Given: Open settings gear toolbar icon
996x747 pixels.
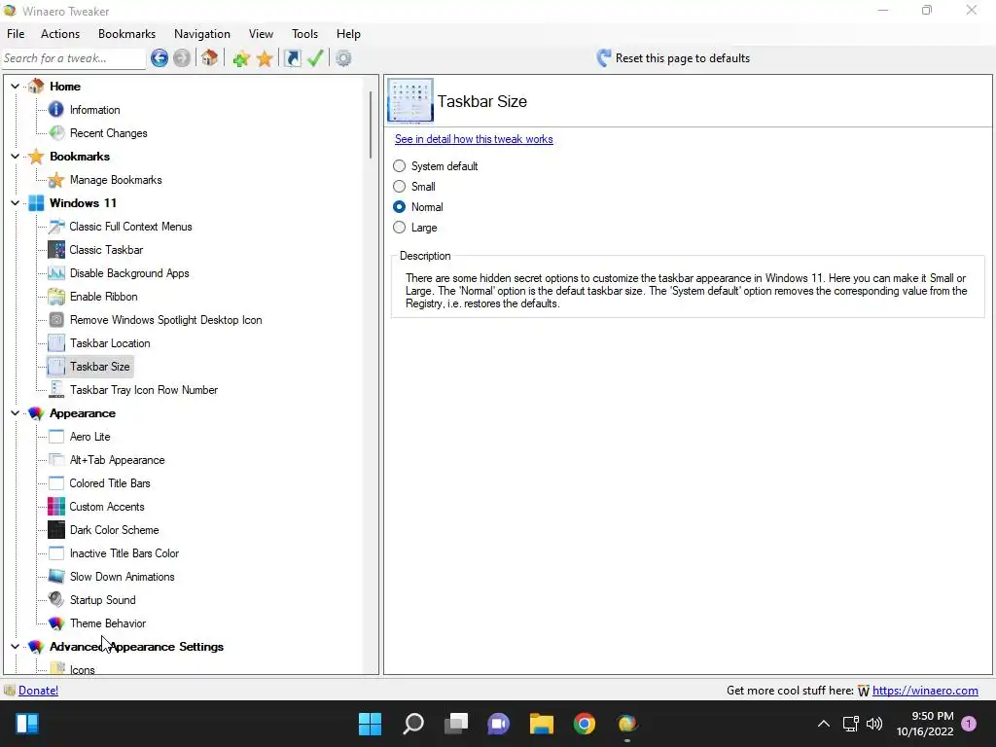Looking at the screenshot, I should coord(343,58).
